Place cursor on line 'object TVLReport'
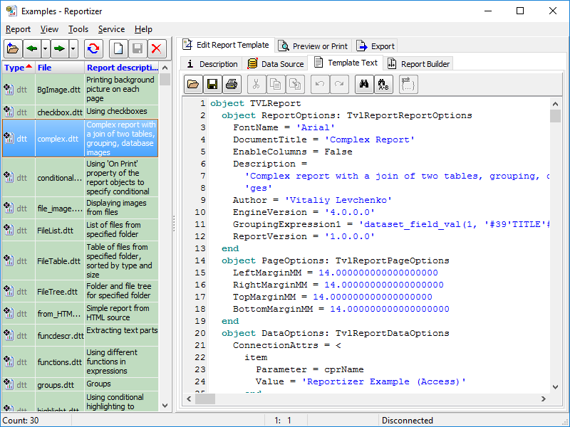570x427 pixels. coord(256,103)
